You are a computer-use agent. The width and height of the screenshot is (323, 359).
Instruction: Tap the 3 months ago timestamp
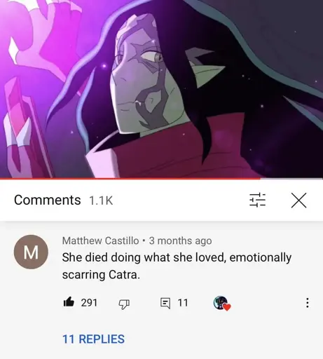click(x=181, y=241)
